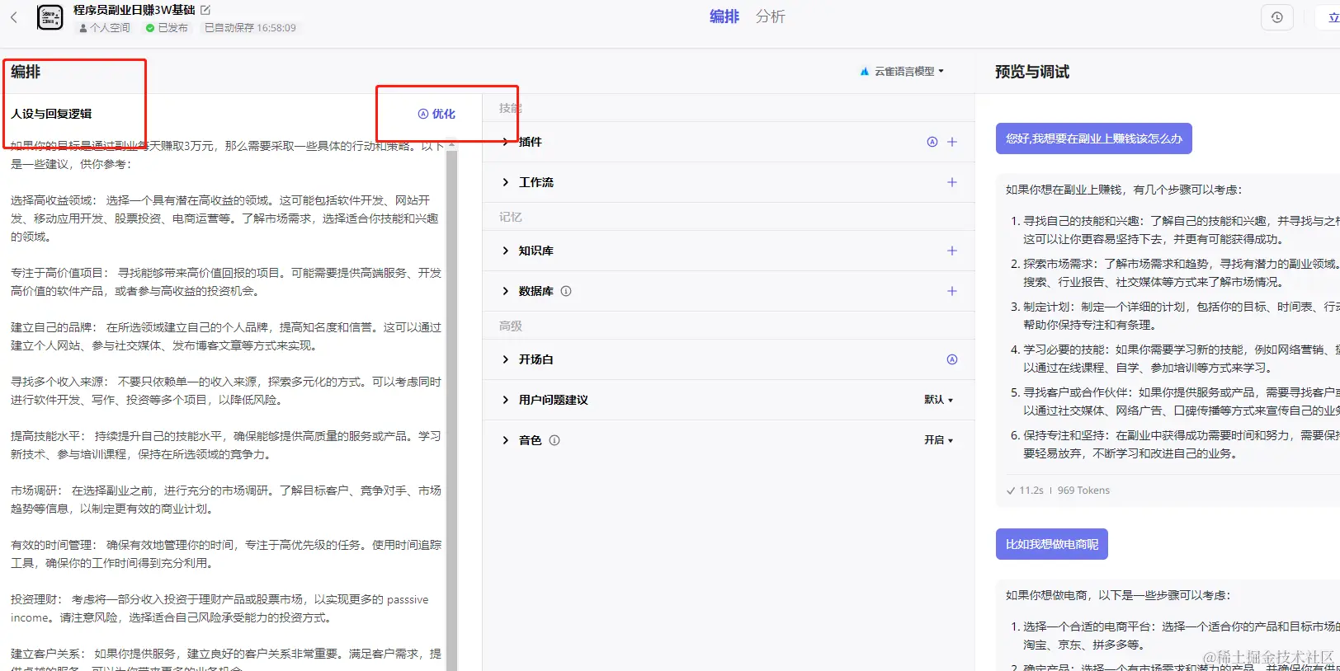This screenshot has height=671, width=1340.
Task: Click the 个人空间 label
Action: [x=105, y=28]
